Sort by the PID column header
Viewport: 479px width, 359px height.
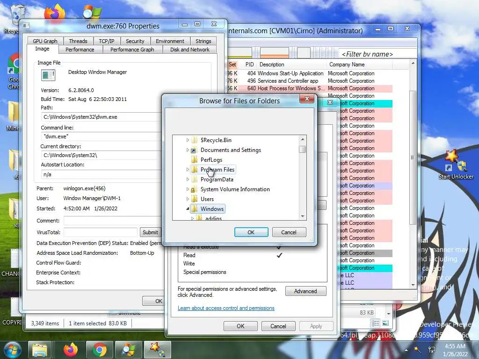pos(250,65)
